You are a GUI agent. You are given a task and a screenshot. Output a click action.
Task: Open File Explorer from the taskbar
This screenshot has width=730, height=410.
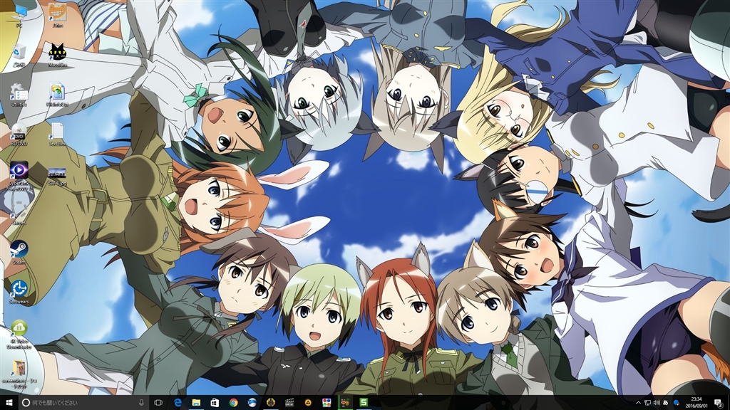[x=196, y=403]
